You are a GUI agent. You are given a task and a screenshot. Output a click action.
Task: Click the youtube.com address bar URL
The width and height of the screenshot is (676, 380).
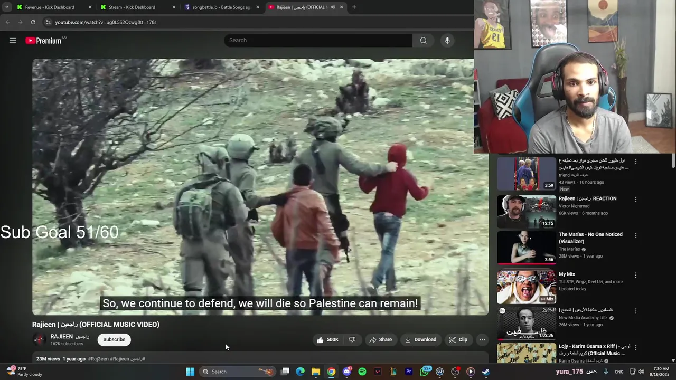tap(106, 22)
